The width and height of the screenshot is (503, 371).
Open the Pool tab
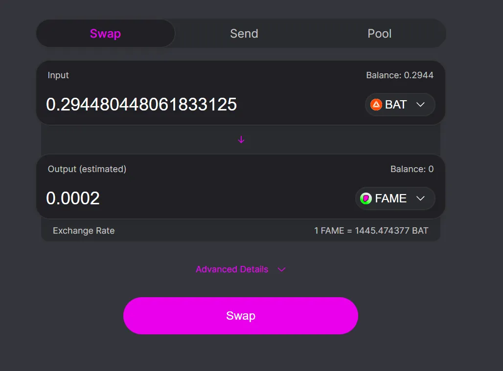pos(379,34)
